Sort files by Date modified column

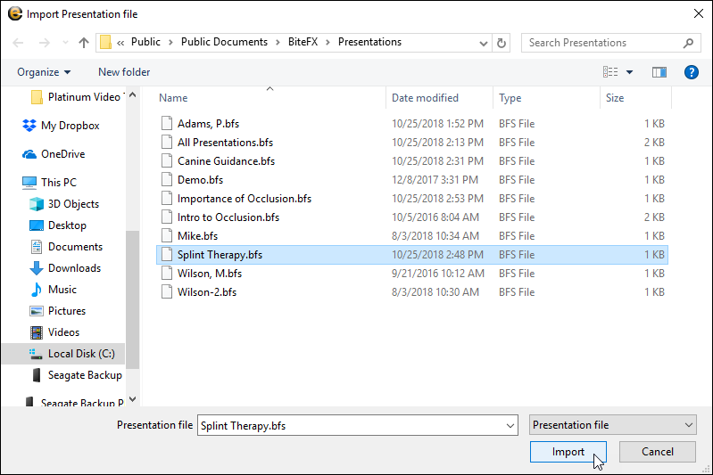click(425, 98)
